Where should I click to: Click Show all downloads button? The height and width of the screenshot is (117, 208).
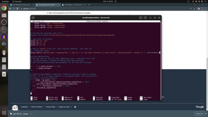(199, 113)
